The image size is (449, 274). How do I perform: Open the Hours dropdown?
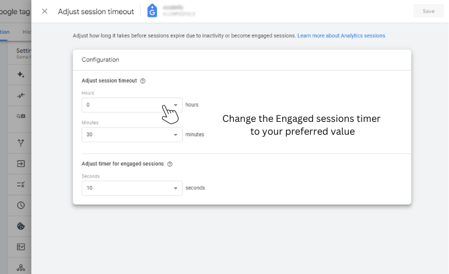pyautogui.click(x=132, y=105)
